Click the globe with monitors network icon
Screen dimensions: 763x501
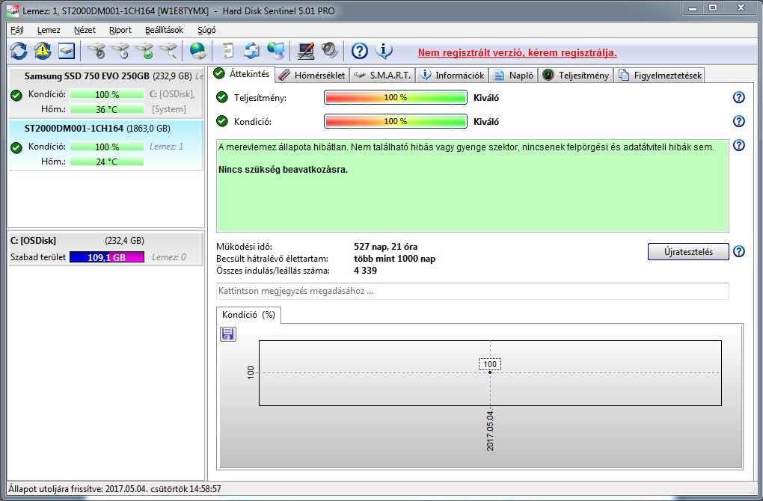pyautogui.click(x=276, y=51)
